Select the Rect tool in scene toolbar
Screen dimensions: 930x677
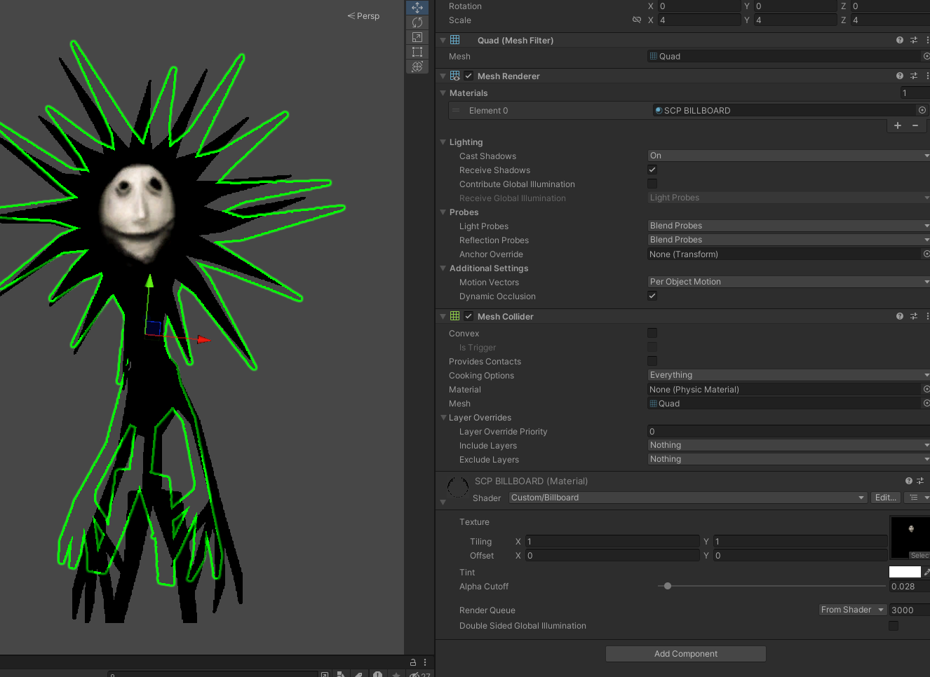tap(417, 52)
